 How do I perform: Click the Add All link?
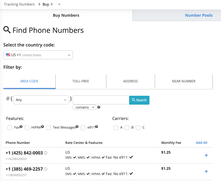coord(202,143)
